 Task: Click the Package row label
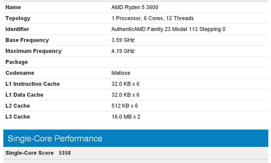[x=17, y=62]
